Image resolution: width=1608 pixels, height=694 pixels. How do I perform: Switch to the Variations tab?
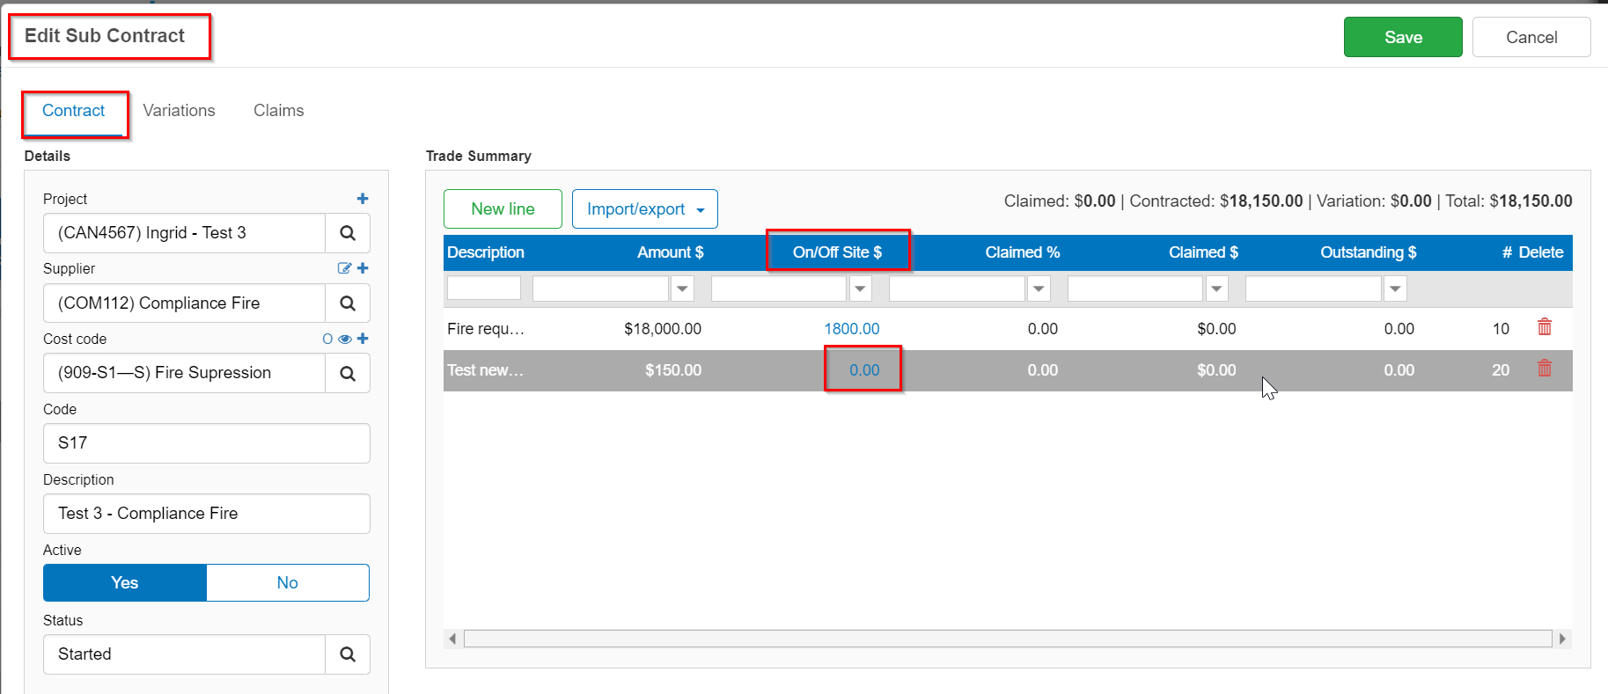pos(180,111)
